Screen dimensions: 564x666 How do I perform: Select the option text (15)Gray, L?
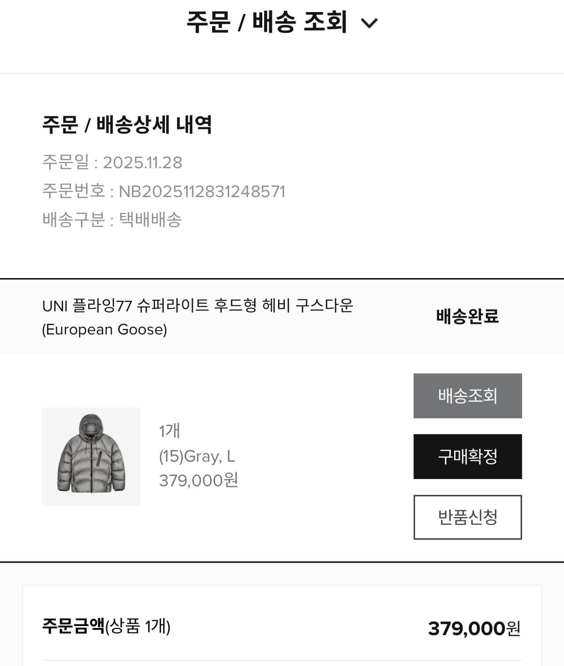[x=197, y=456]
